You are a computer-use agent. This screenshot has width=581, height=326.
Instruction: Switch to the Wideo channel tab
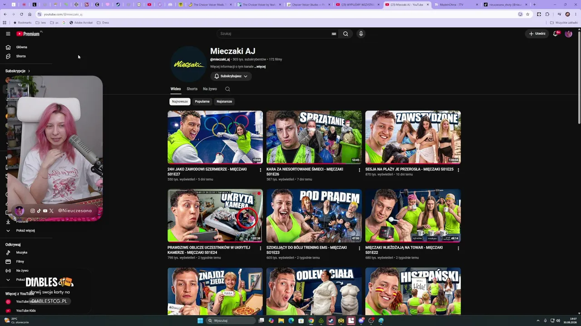pos(176,89)
